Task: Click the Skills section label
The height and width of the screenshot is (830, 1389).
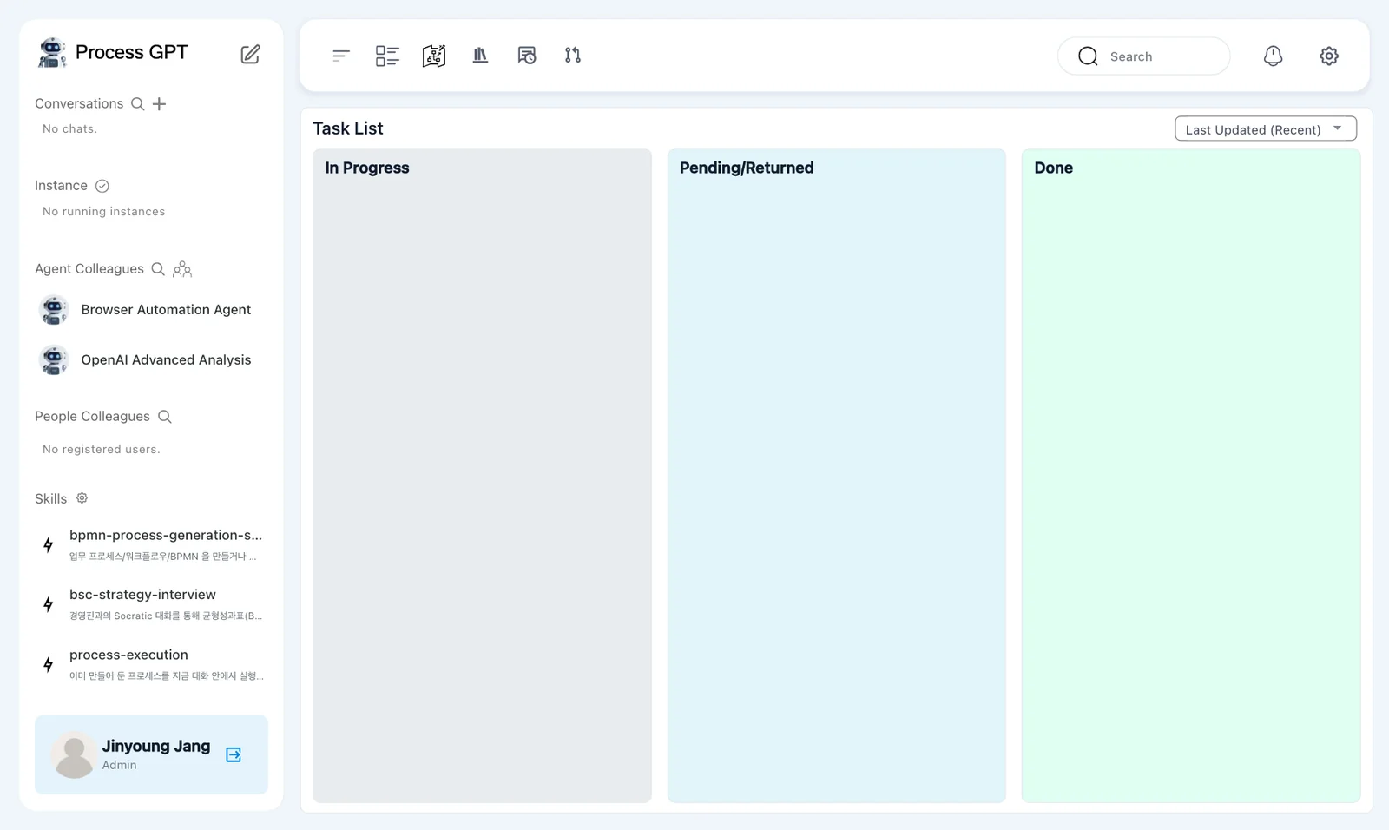Action: pyautogui.click(x=50, y=499)
